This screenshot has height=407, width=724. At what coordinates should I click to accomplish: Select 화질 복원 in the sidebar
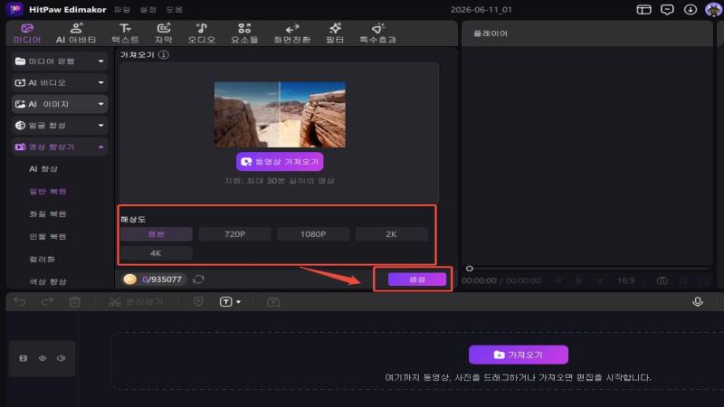tap(48, 214)
